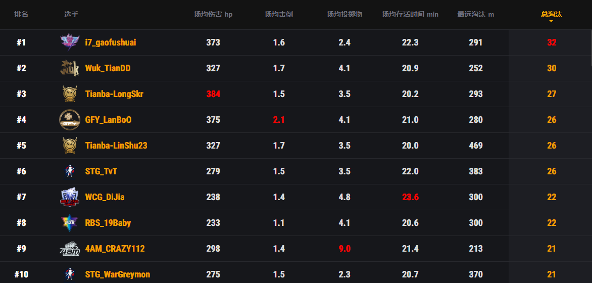Sort by 场均存活时间 min column

point(410,15)
